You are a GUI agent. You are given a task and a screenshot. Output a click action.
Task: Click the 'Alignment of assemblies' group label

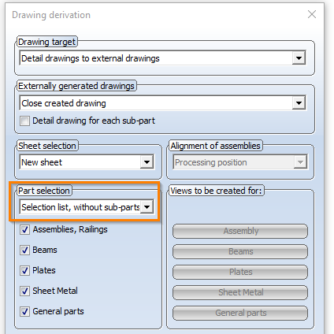215,146
